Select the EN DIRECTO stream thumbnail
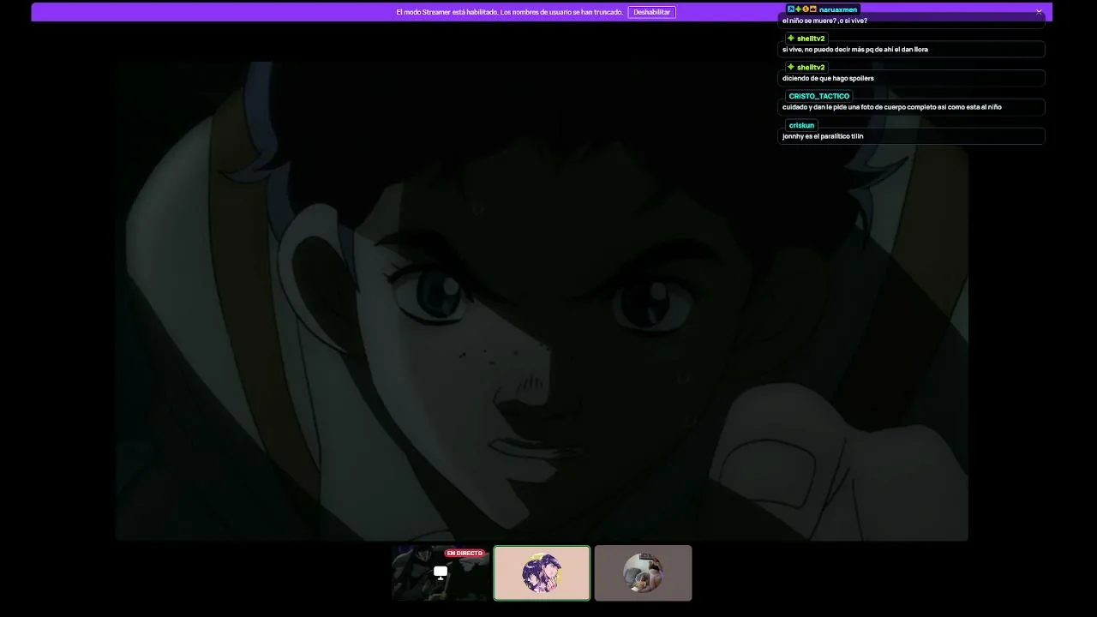The height and width of the screenshot is (617, 1097). (x=441, y=572)
